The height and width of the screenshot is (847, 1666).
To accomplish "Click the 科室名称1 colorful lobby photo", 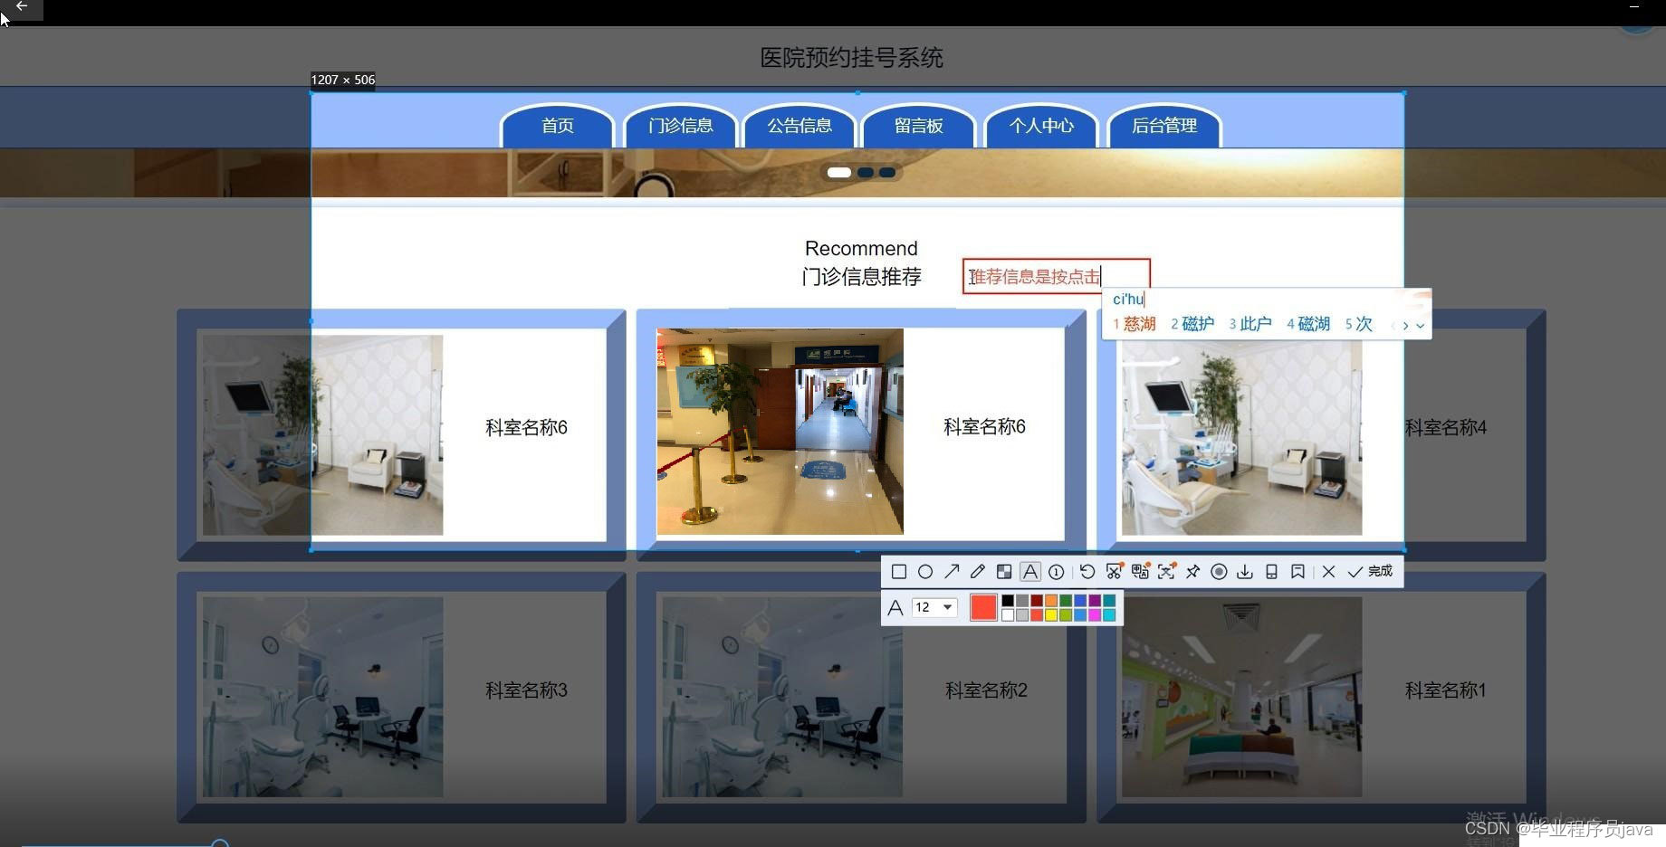I will point(1241,696).
